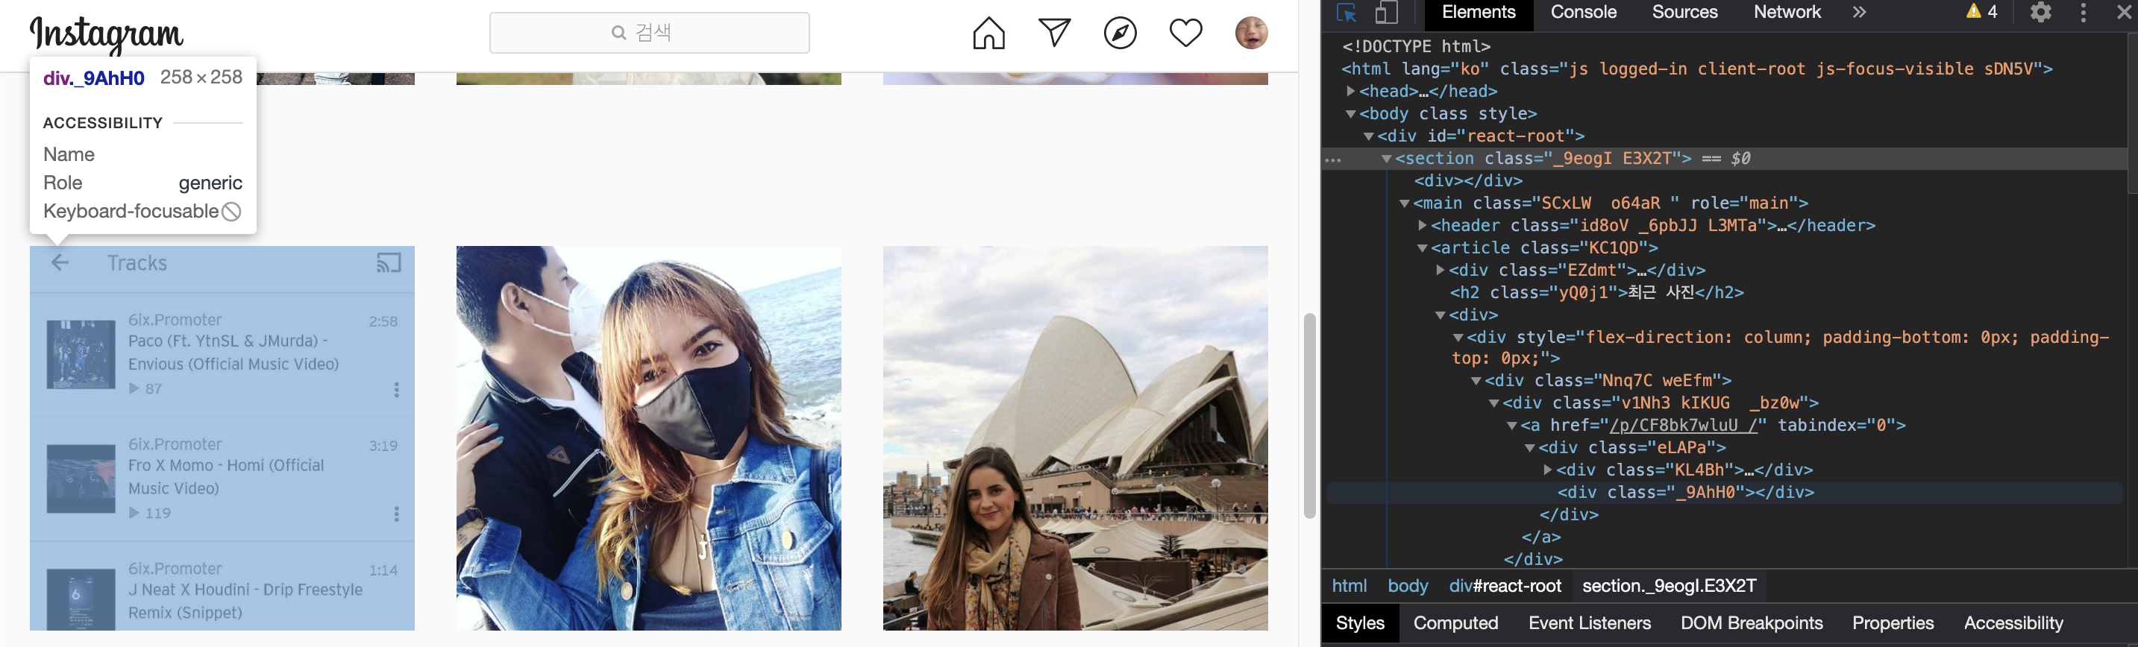Click Paco Envious track row
This screenshot has width=2138, height=647.
click(222, 354)
